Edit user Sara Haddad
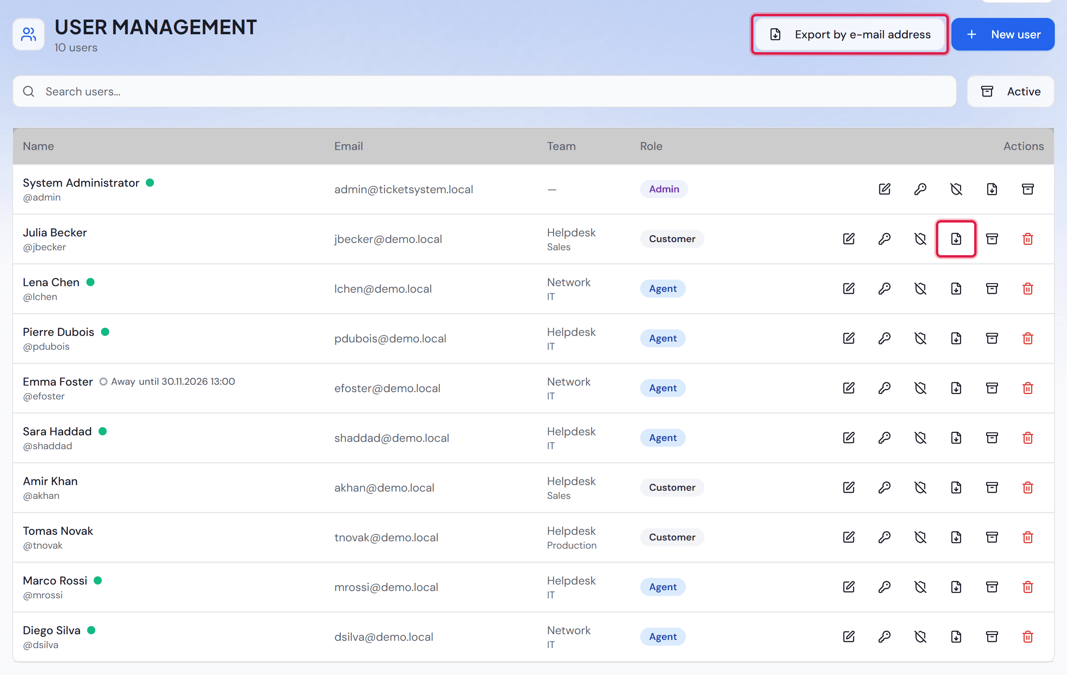The image size is (1067, 675). (x=849, y=438)
